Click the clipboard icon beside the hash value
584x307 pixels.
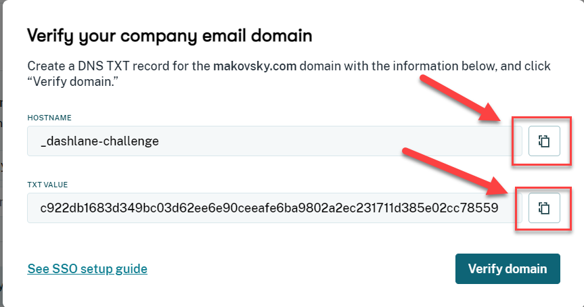tap(544, 208)
